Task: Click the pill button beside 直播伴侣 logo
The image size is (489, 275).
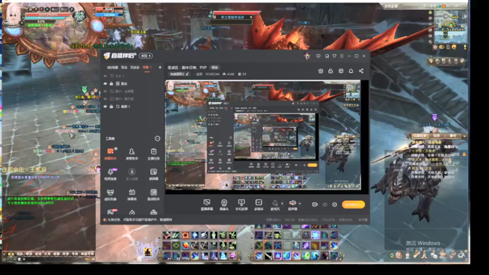Action: (x=145, y=56)
